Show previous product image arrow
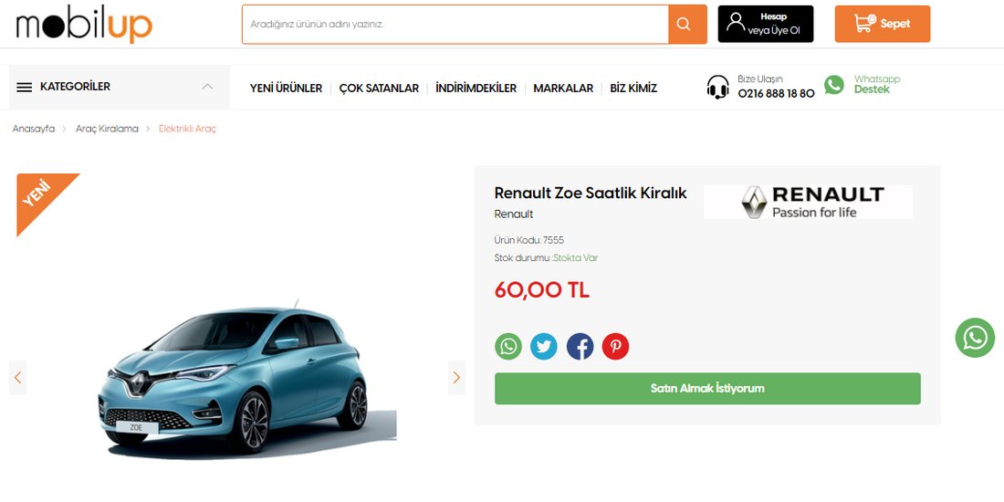The width and height of the screenshot is (1004, 502). point(18,378)
